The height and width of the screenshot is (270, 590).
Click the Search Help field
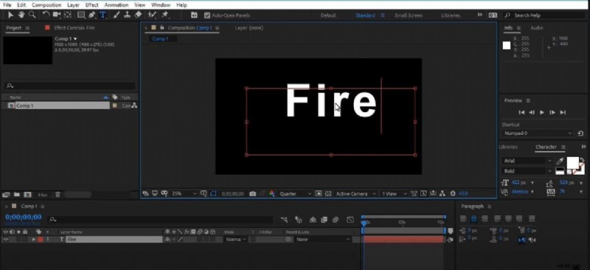[544, 15]
